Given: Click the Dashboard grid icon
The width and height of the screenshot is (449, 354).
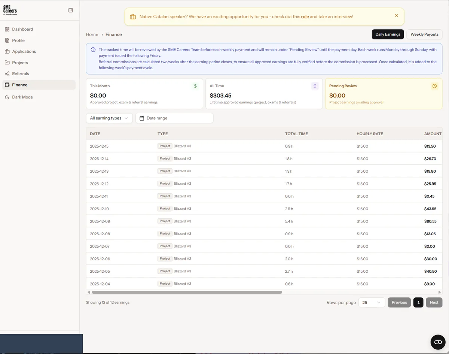Looking at the screenshot, I should point(7,29).
